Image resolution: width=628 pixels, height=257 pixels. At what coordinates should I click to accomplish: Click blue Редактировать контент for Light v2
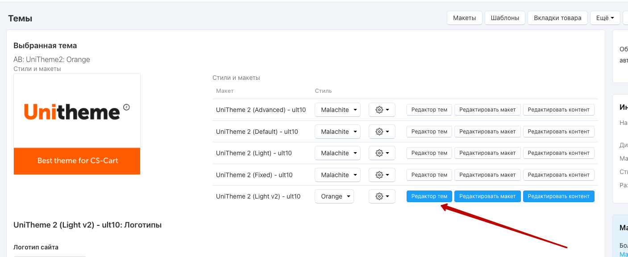[559, 196]
